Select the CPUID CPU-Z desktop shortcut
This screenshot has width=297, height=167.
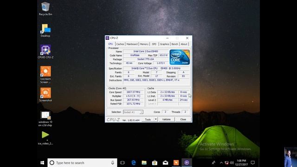click(x=45, y=51)
